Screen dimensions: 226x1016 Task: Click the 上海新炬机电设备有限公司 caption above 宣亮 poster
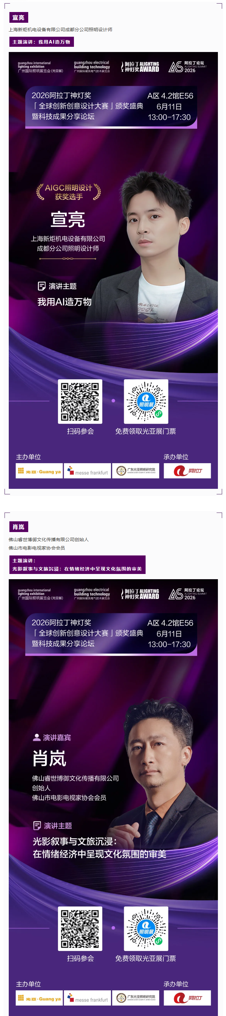pos(60,30)
